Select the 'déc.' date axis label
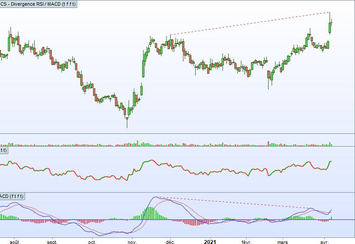 pos(170,242)
